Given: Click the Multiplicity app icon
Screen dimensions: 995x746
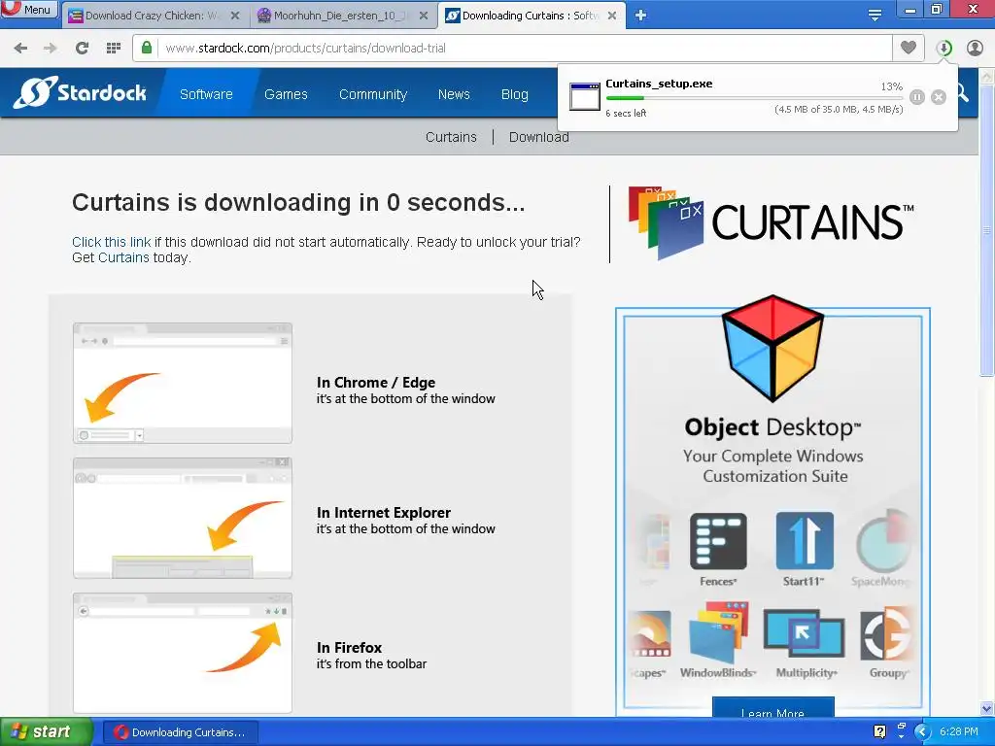Looking at the screenshot, I should pyautogui.click(x=805, y=633).
